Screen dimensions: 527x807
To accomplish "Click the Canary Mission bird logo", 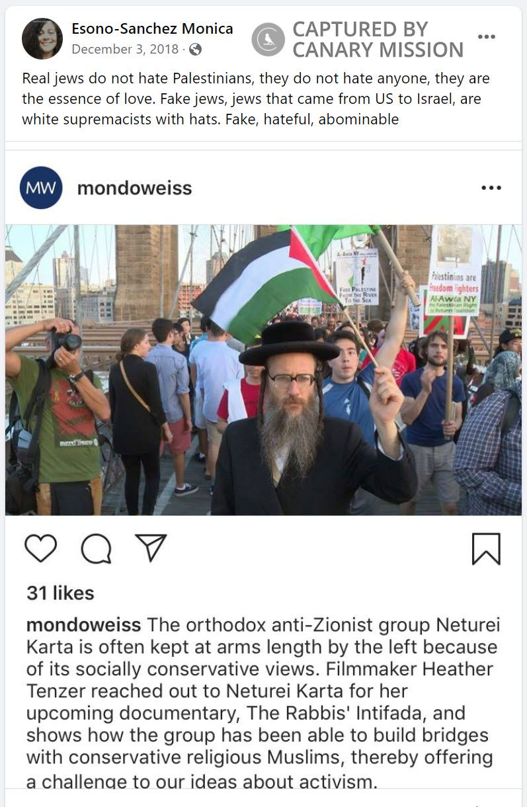I will click(x=268, y=39).
